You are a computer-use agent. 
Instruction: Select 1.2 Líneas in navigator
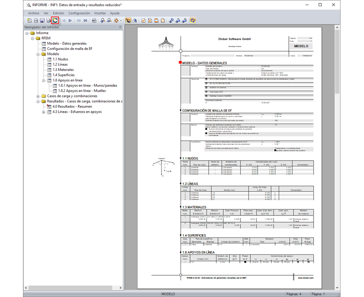tap(60, 64)
